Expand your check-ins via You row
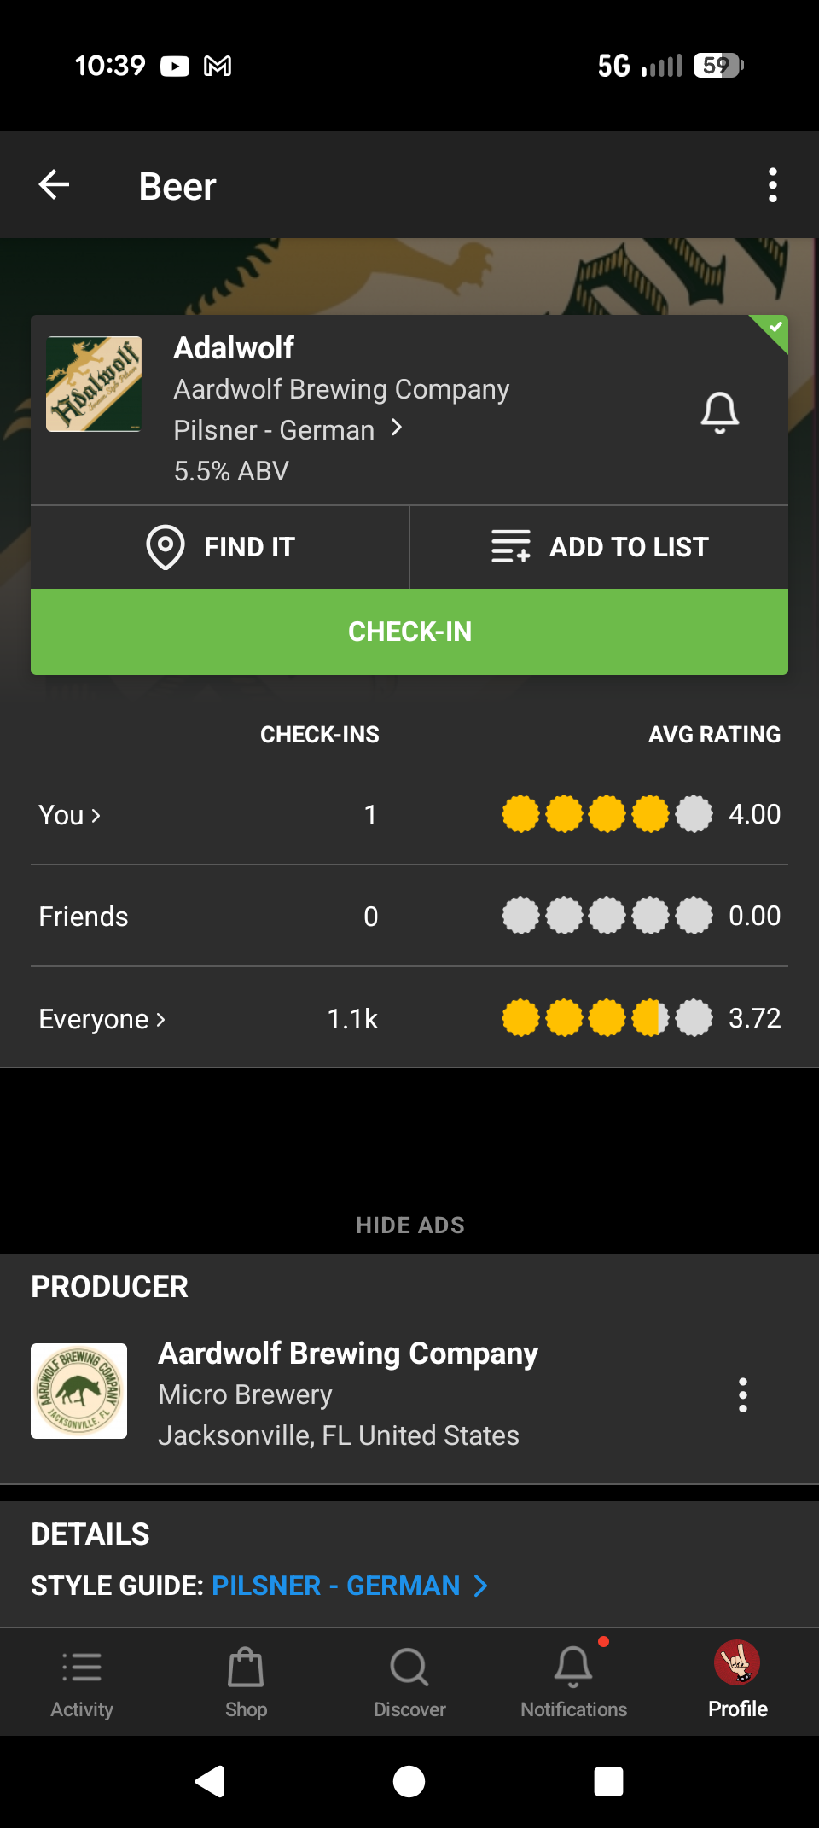 pos(70,816)
